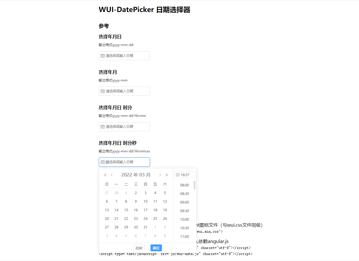Pick March 29 in the calendar

point(126,227)
